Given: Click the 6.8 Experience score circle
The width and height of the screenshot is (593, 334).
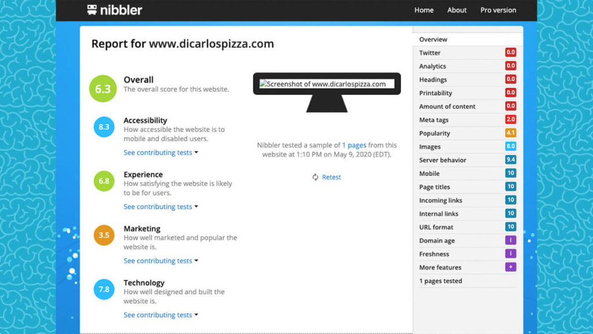Looking at the screenshot, I should (x=104, y=181).
